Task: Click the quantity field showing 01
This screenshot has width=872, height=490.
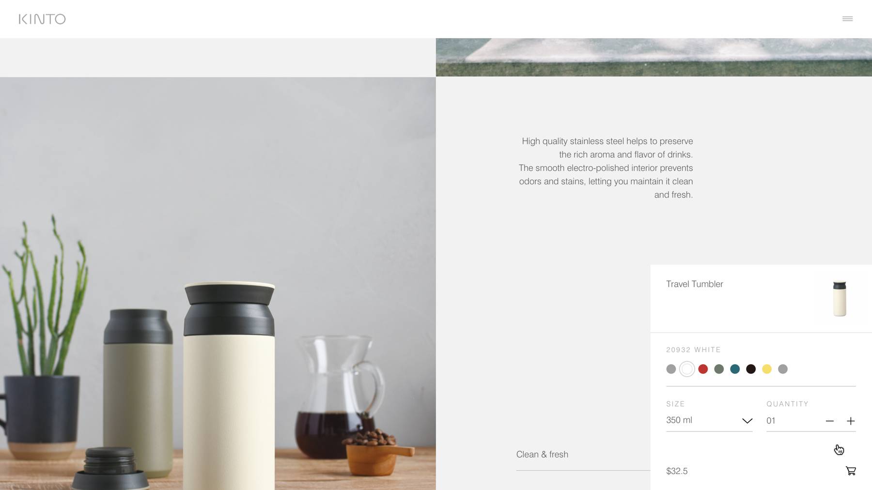Action: pos(793,421)
